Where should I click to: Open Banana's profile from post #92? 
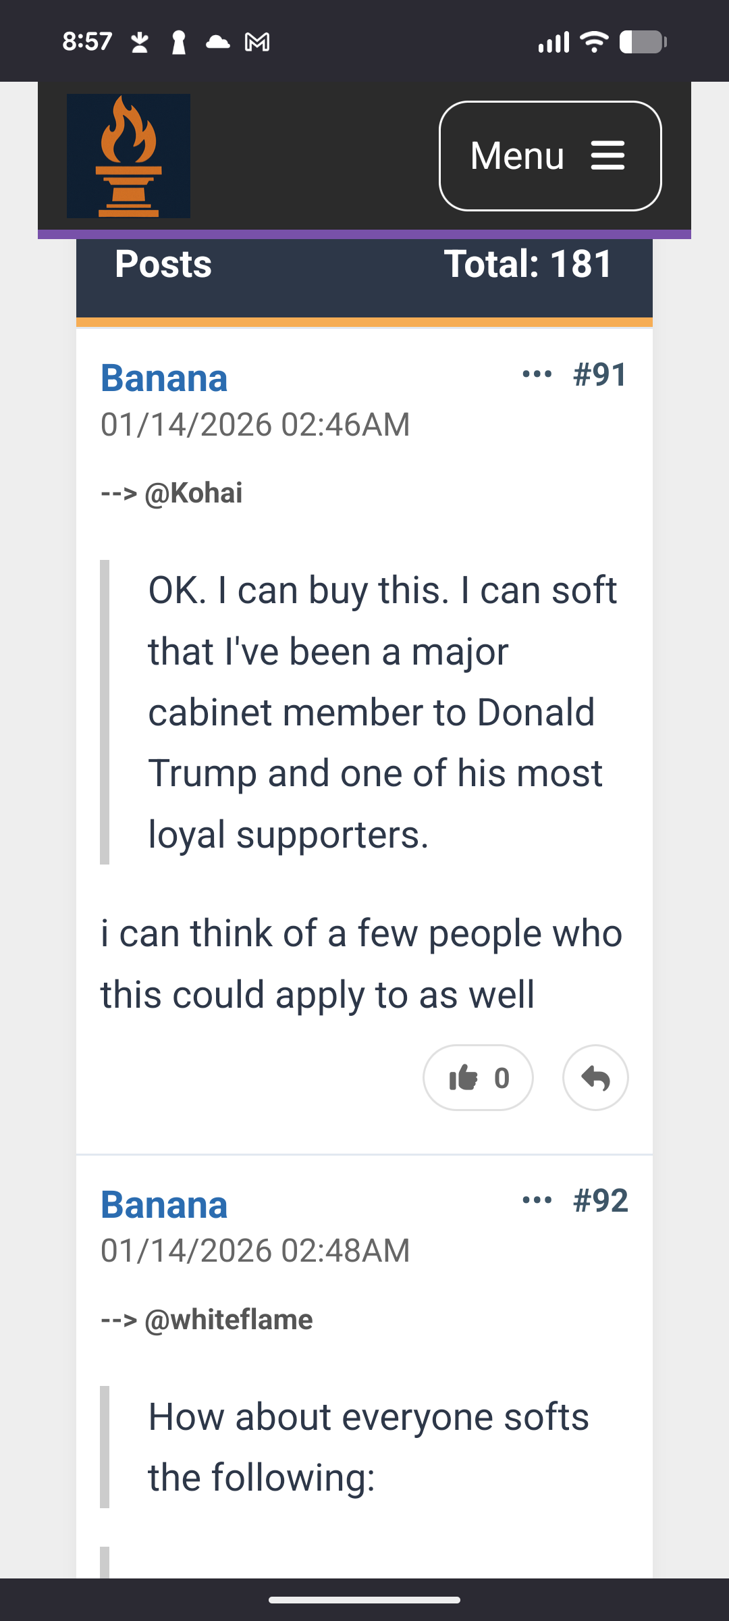click(x=164, y=1204)
